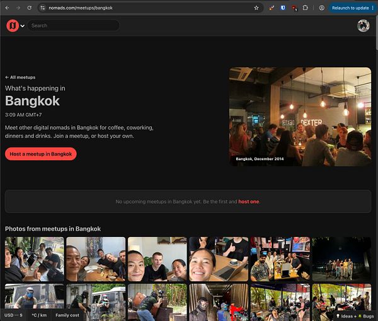Open photo of three people selfie
Image resolution: width=378 pixels, height=321 pixels.
coord(157,259)
